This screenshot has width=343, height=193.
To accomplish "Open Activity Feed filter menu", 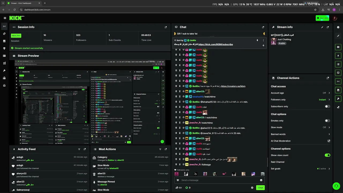I will [79, 149].
